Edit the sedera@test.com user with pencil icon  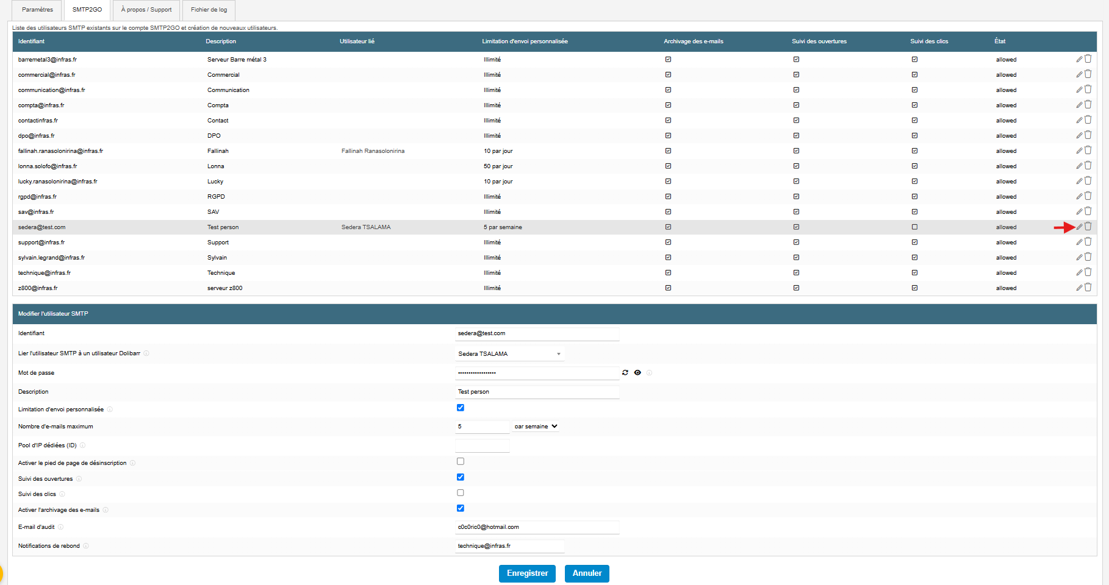[x=1079, y=227]
